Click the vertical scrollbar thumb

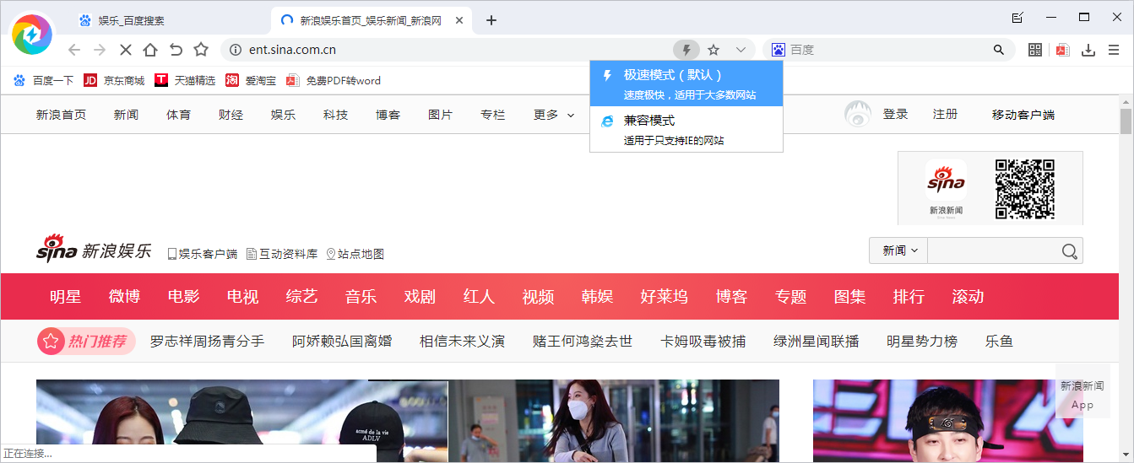coord(1126,122)
